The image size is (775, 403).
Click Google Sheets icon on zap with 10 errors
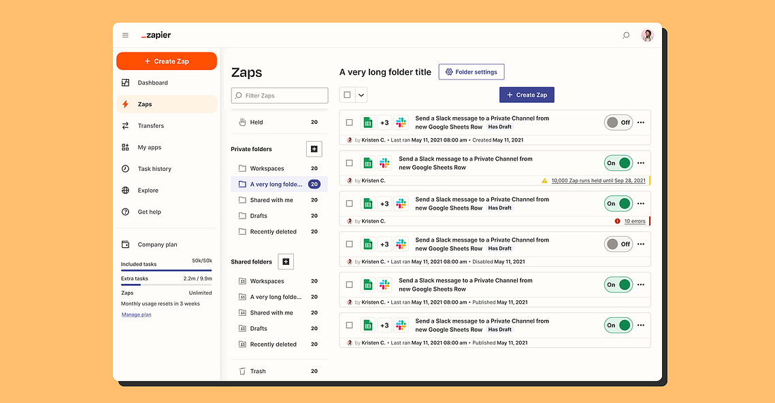click(367, 204)
